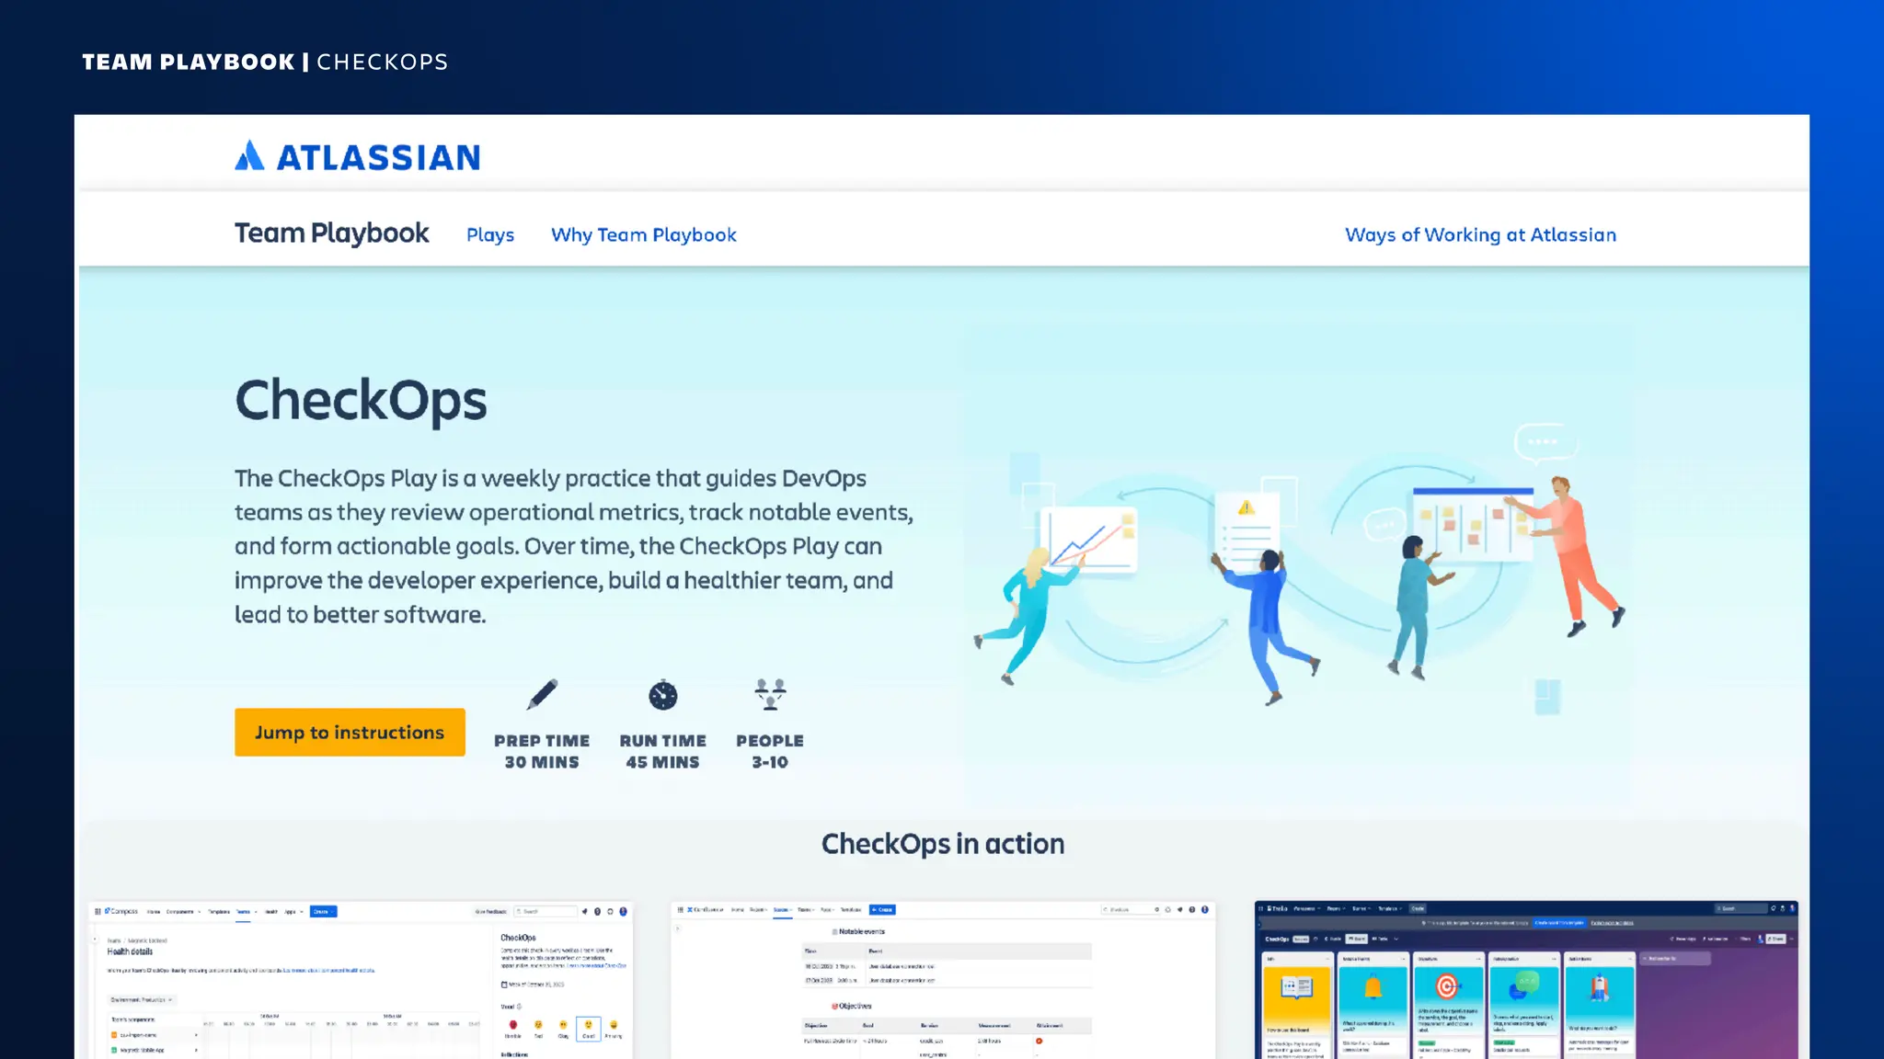Click the Jump to instructions button
The image size is (1884, 1059).
[350, 732]
